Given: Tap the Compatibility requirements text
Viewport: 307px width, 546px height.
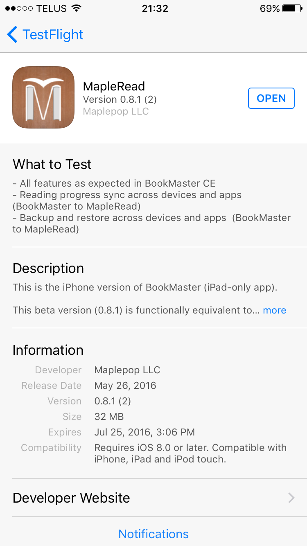Looking at the screenshot, I should click(190, 453).
